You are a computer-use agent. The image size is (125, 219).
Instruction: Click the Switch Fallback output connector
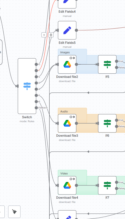[36, 108]
